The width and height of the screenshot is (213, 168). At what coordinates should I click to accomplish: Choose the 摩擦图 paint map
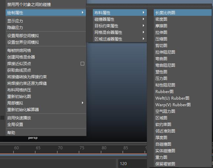point(161,26)
